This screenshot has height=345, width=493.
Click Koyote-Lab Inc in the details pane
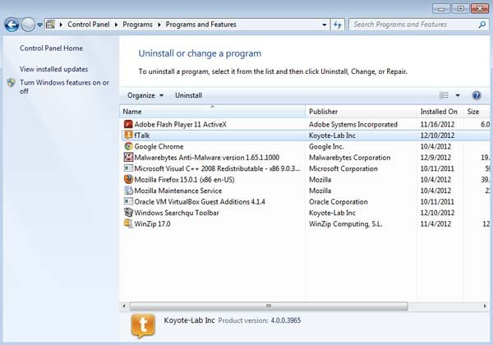pyautogui.click(x=189, y=320)
